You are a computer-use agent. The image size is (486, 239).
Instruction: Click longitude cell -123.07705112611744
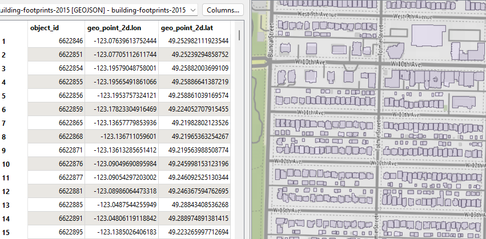click(x=122, y=55)
